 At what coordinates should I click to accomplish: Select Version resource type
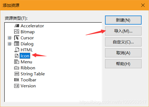(28, 86)
